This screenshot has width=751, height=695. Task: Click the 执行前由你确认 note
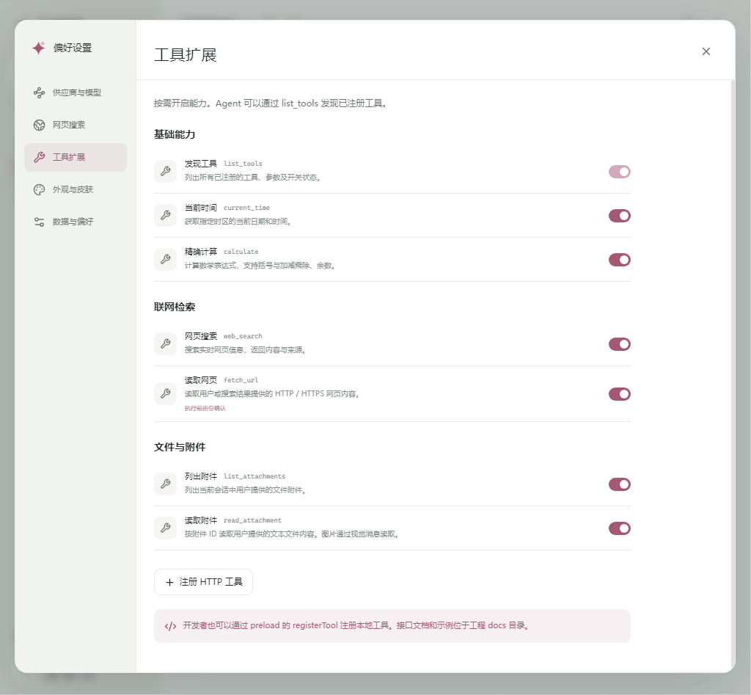205,408
